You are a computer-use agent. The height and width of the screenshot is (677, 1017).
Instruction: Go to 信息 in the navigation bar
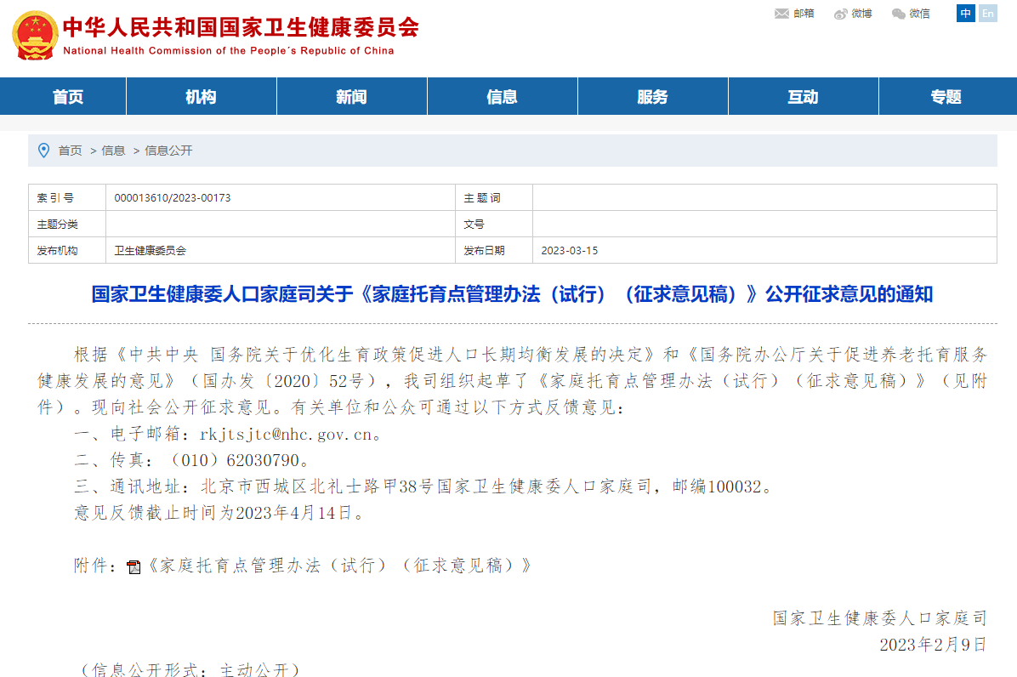(x=502, y=97)
